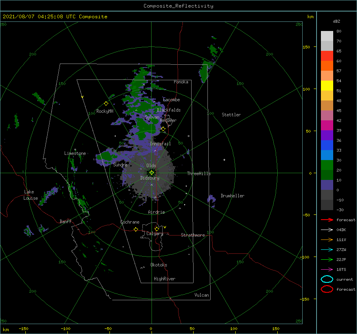Click the Cochrane town label
The image size is (357, 334).
pos(130,222)
